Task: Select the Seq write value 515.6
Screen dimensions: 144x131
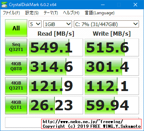Action: [112, 47]
